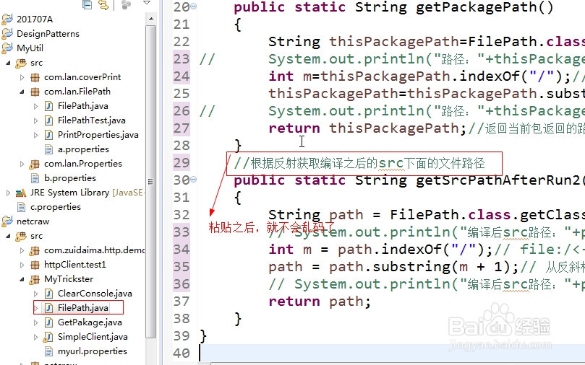Image resolution: width=585 pixels, height=365 pixels.
Task: Collapse the src folder under MyUtil
Action: pyautogui.click(x=8, y=63)
